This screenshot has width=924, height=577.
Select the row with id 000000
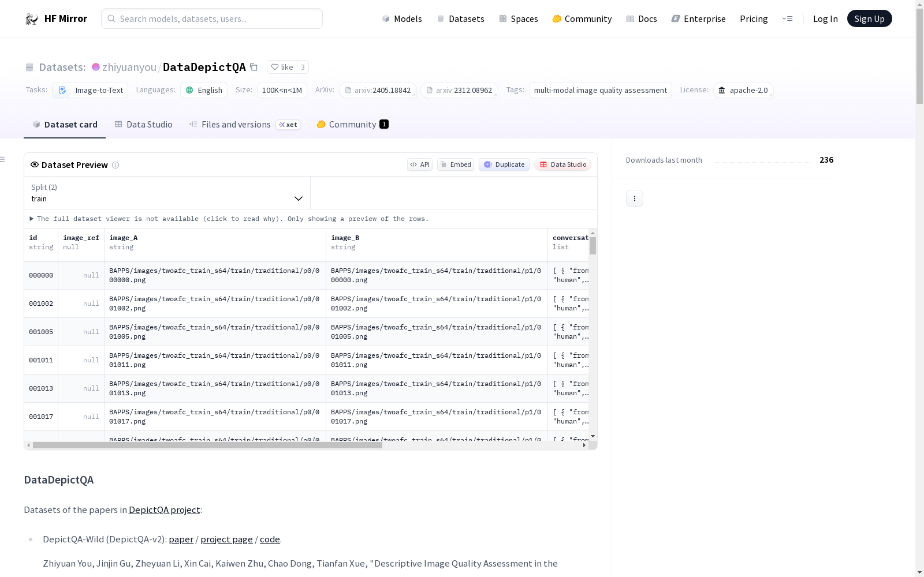[307, 275]
